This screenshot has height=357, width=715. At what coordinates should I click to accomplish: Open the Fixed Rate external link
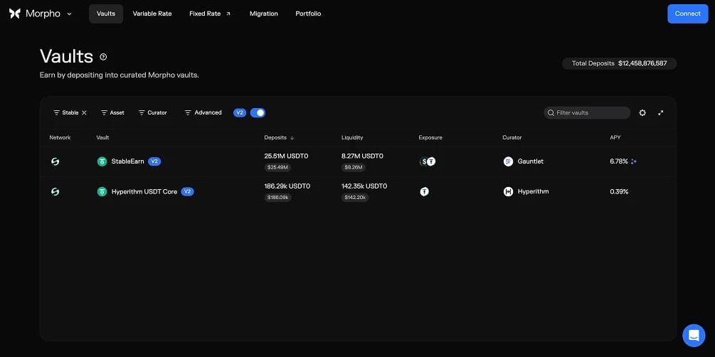pos(210,14)
